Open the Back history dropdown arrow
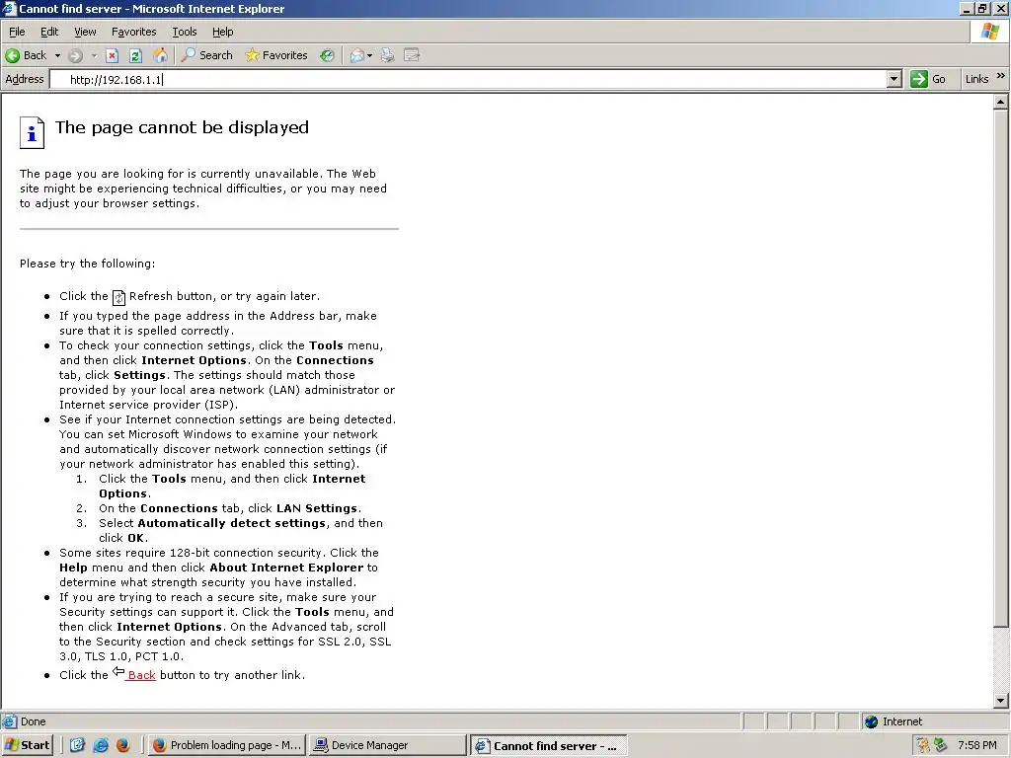The image size is (1011, 758). [x=57, y=55]
